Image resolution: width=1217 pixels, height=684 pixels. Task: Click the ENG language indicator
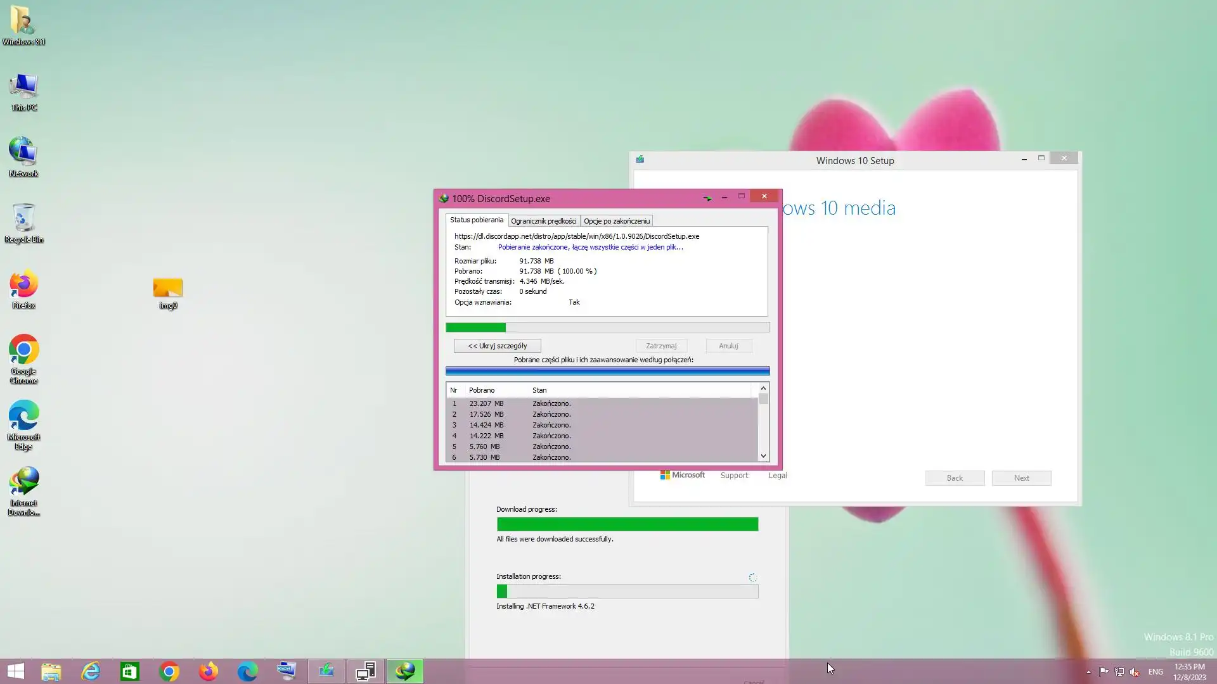1156,672
